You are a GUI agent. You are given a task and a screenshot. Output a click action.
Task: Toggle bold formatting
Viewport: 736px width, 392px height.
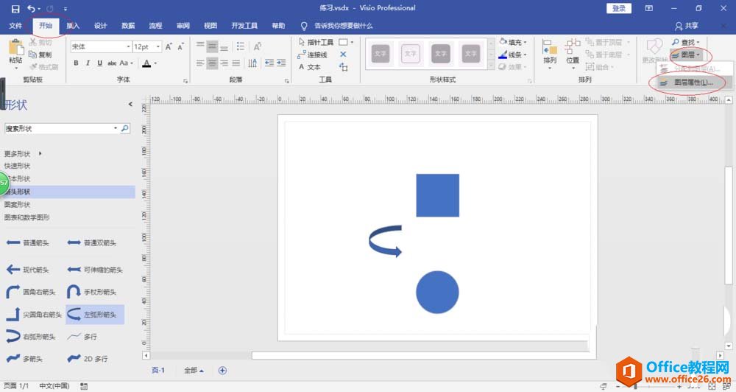(x=76, y=63)
